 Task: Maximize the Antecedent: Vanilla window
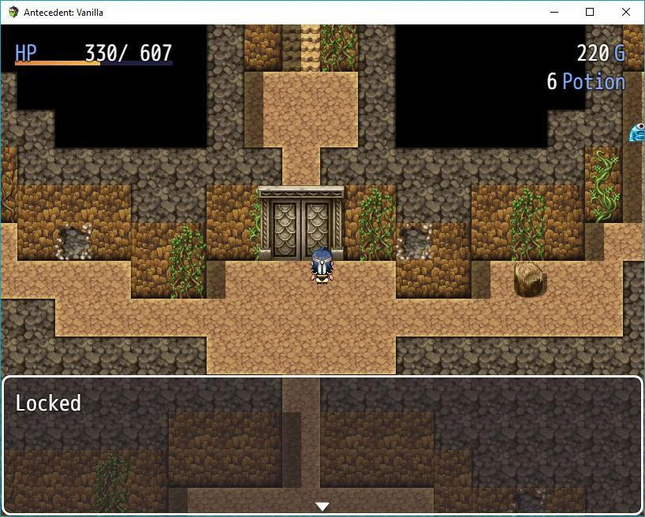pyautogui.click(x=590, y=12)
